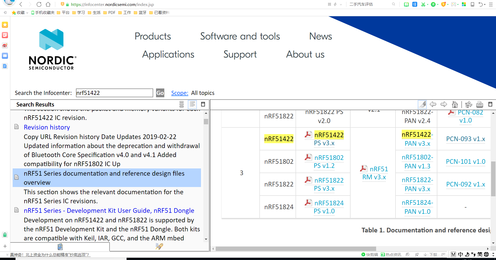The height and width of the screenshot is (260, 496).
Task: Open Software and tools menu
Action: click(x=240, y=36)
